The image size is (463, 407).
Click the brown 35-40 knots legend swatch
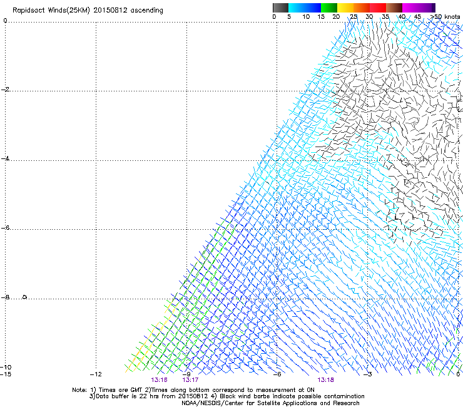394,8
